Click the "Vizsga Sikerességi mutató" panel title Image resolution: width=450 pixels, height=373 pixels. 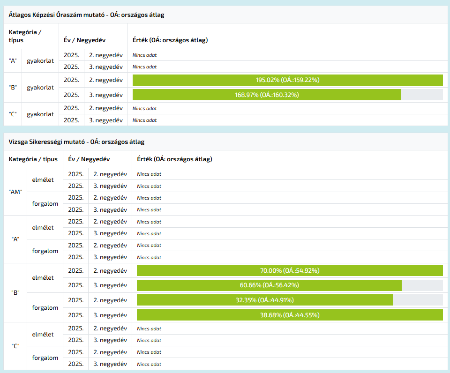click(x=76, y=142)
